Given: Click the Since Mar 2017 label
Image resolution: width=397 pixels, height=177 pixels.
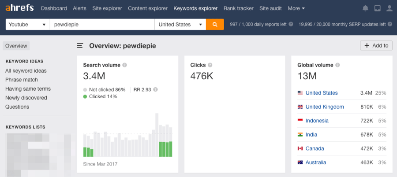Looking at the screenshot, I should tap(100, 164).
